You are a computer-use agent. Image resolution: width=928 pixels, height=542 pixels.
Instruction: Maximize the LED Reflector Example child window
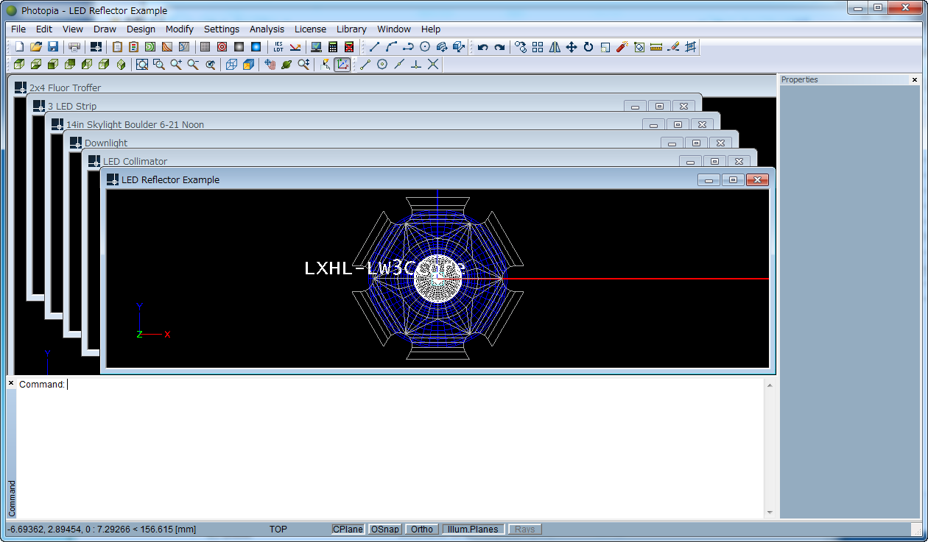point(732,179)
